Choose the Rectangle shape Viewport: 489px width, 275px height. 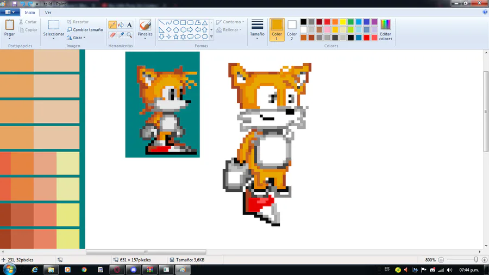tap(183, 22)
